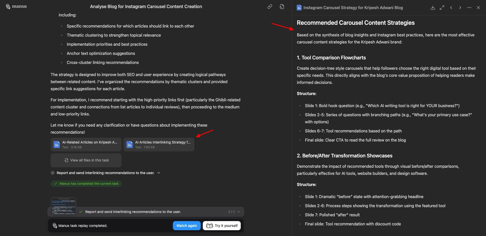Expand the Report and send interlinking step
The height and width of the screenshot is (236, 486).
tap(159, 173)
